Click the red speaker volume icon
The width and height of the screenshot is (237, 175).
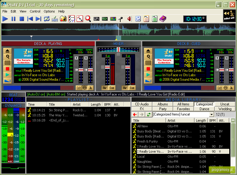tap(130, 19)
